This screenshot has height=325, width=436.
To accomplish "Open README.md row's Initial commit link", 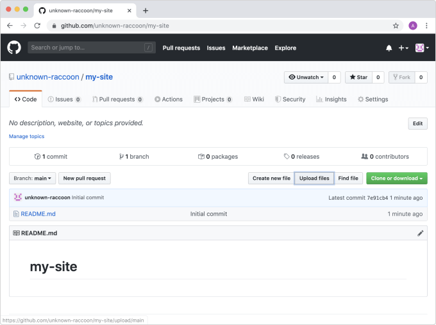I will coord(208,214).
